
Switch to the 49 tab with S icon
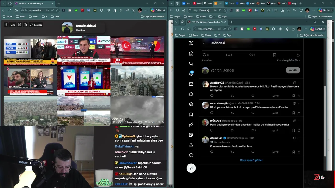tap(250, 3)
